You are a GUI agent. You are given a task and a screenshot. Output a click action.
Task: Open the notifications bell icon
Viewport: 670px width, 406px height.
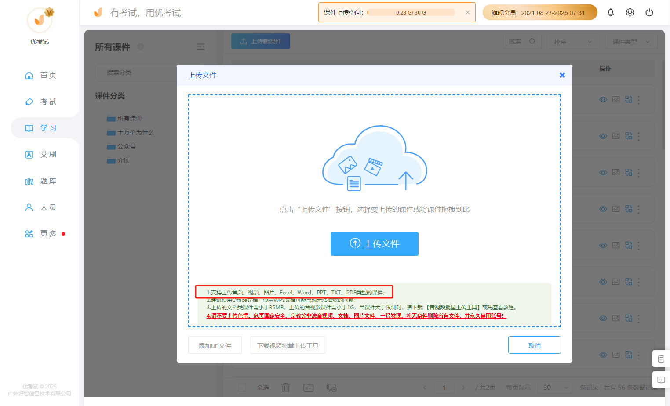(611, 12)
